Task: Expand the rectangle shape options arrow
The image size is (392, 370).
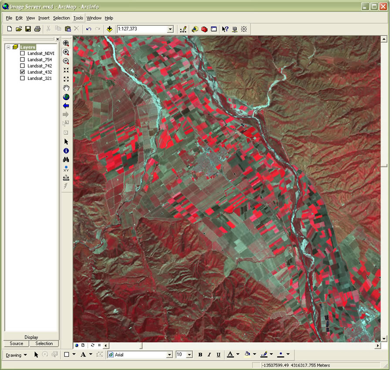Action: 74,354
